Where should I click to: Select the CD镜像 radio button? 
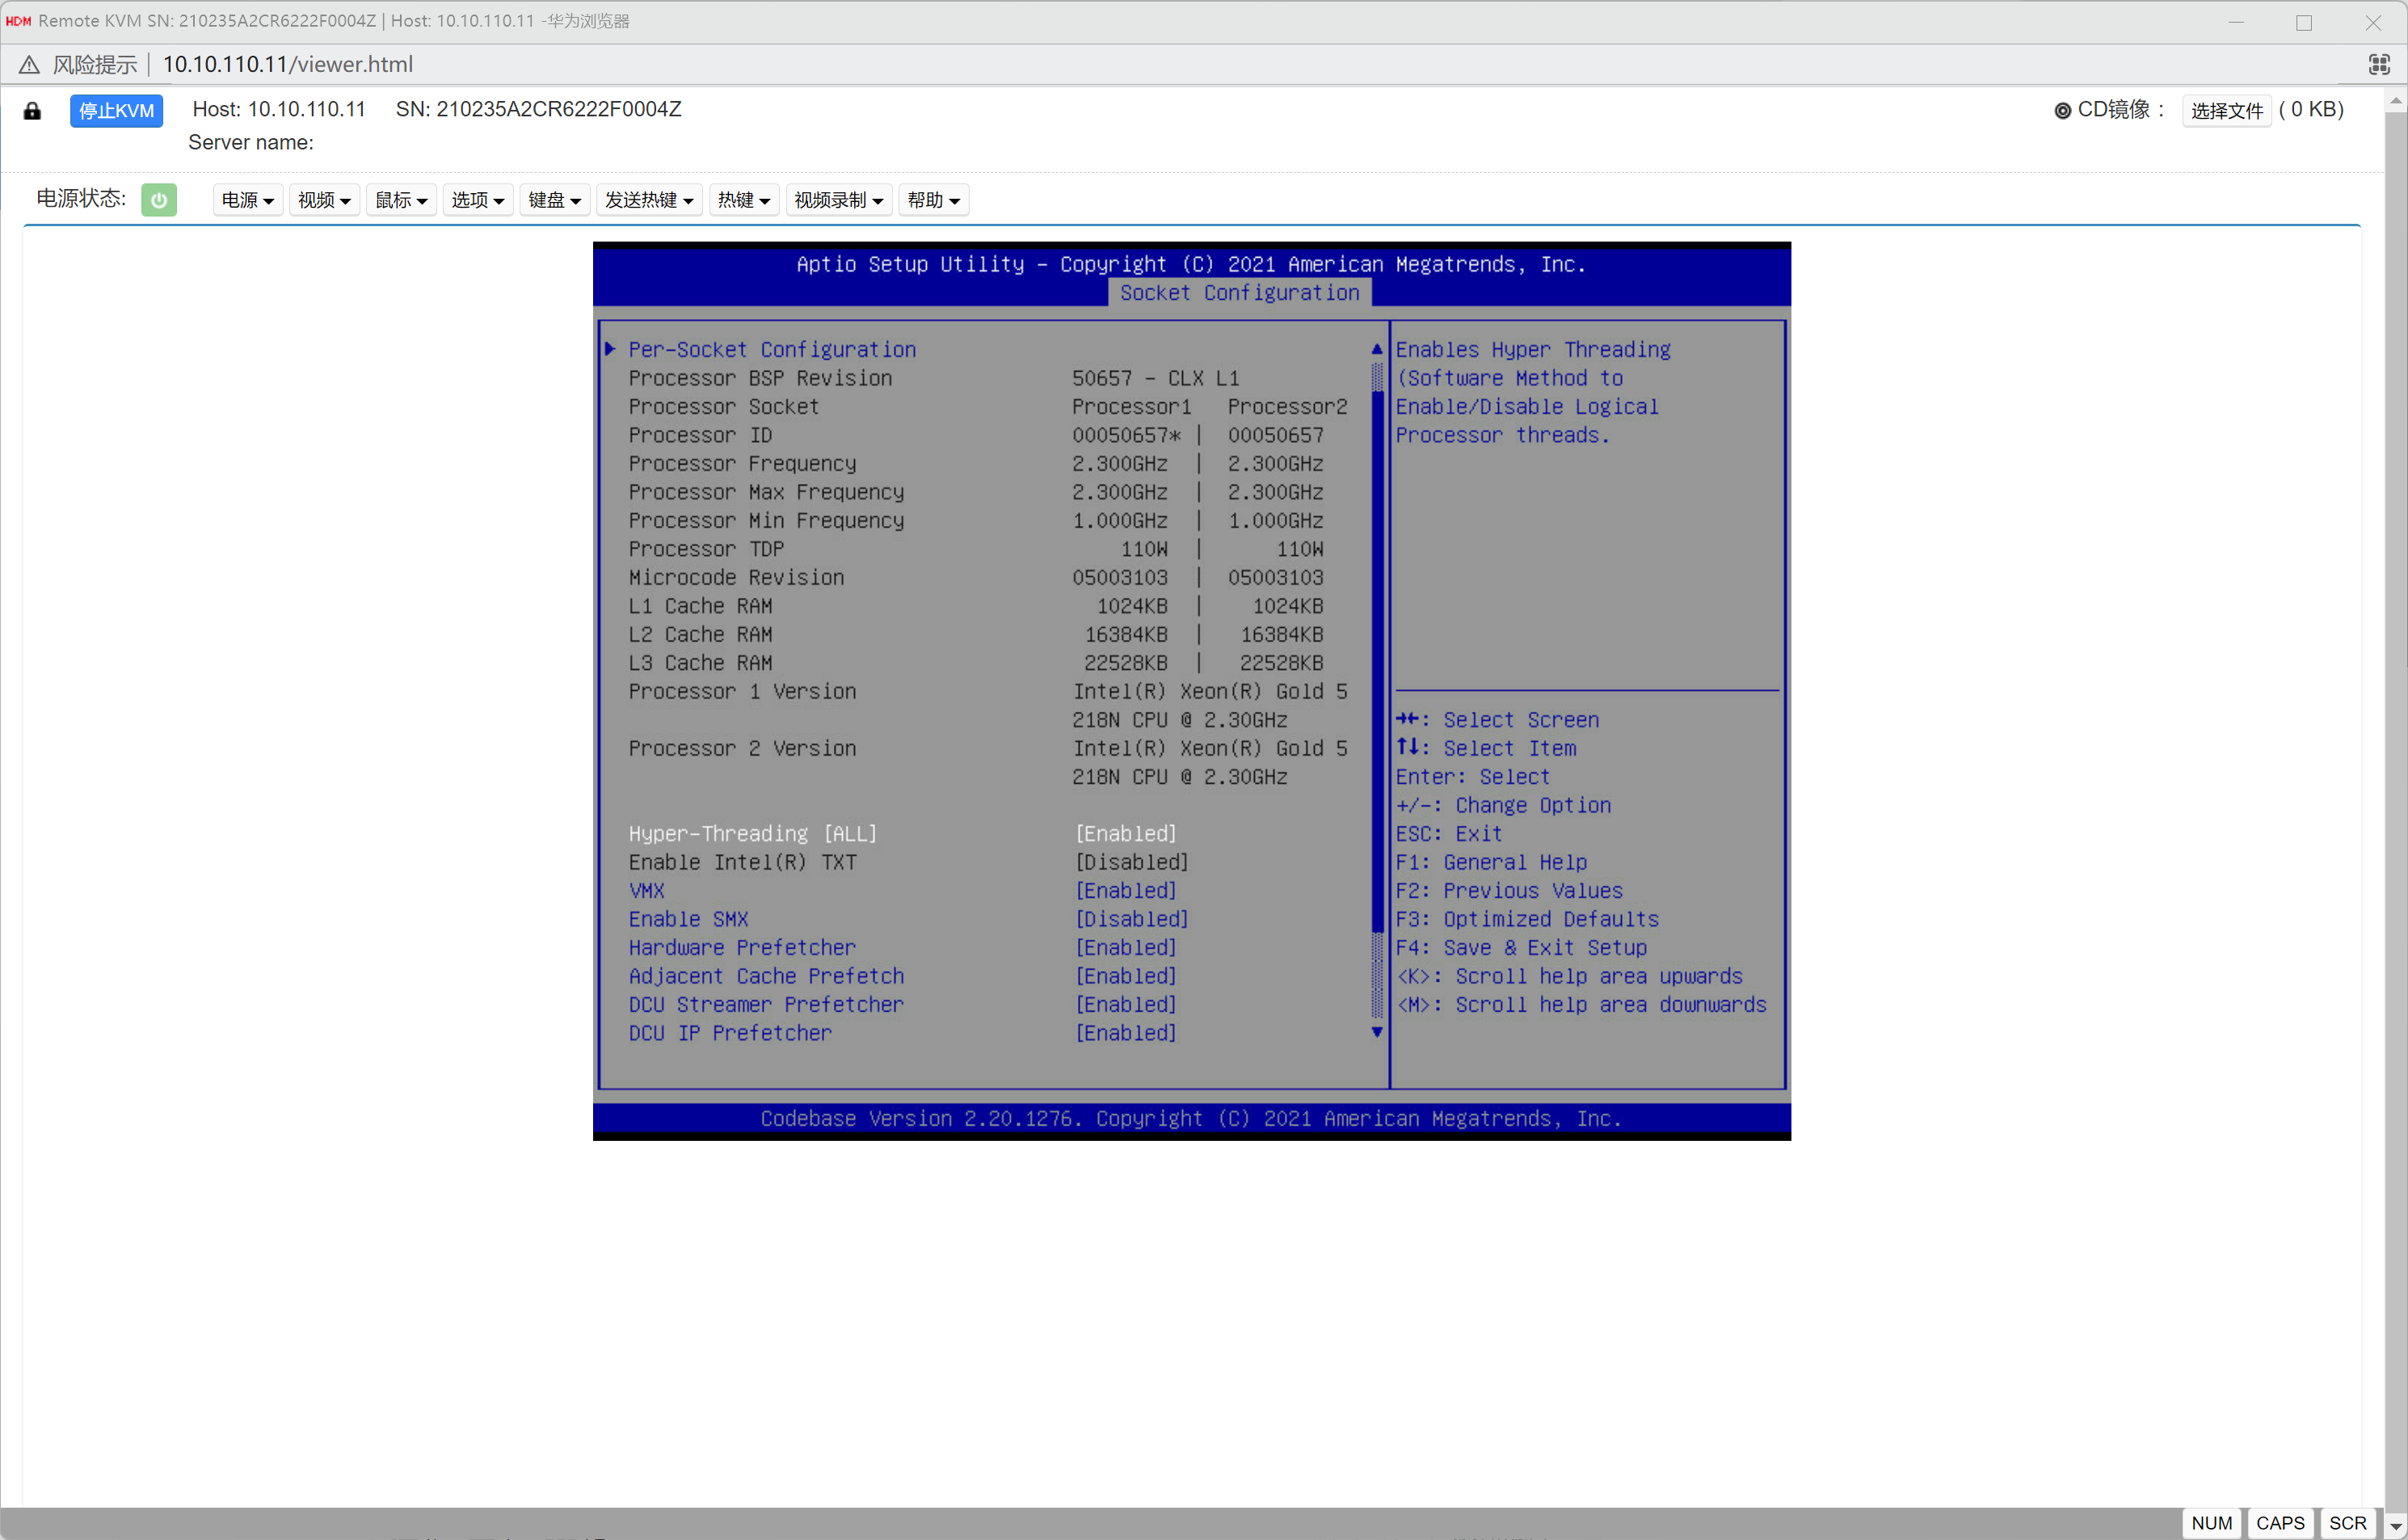tap(2062, 111)
